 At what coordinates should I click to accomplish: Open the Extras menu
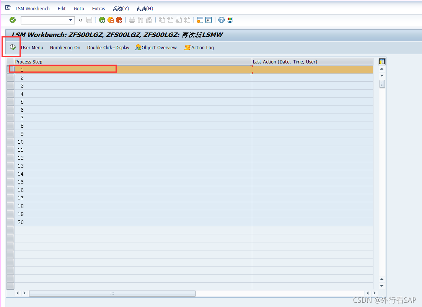pos(98,9)
